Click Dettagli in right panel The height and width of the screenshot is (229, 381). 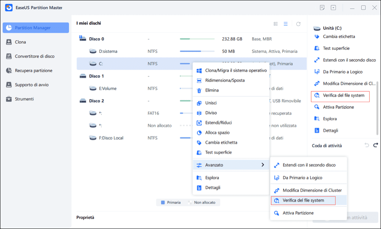pyautogui.click(x=326, y=130)
